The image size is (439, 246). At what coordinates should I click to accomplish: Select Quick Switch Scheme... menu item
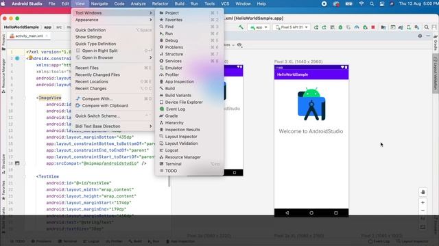pyautogui.click(x=113, y=115)
